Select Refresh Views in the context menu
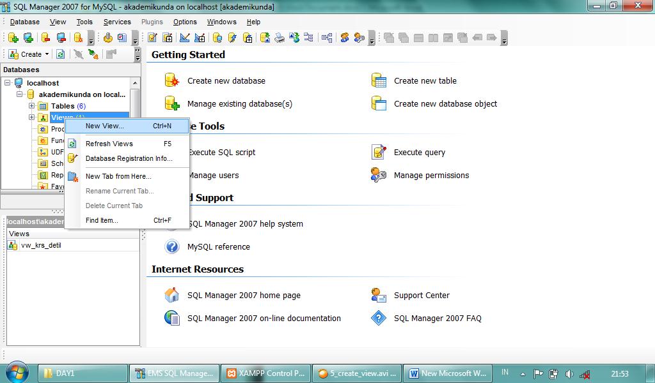This screenshot has width=655, height=383. pyautogui.click(x=127, y=144)
